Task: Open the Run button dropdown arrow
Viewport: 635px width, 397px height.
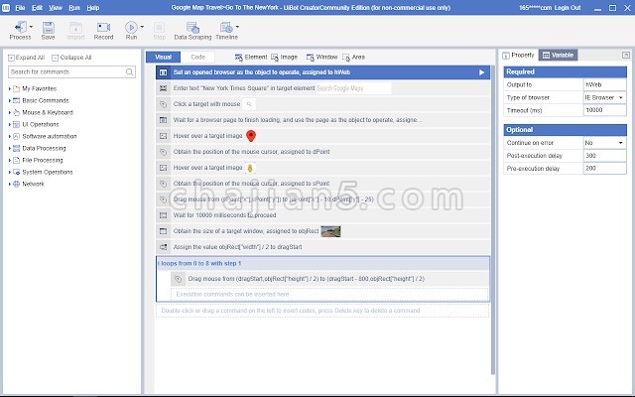Action: coord(142,27)
